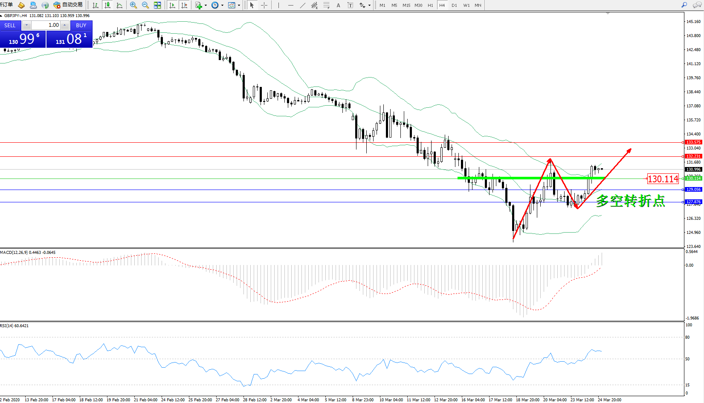Image resolution: width=704 pixels, height=403 pixels.
Task: Click the zoom in magnifier icon
Action: point(133,5)
